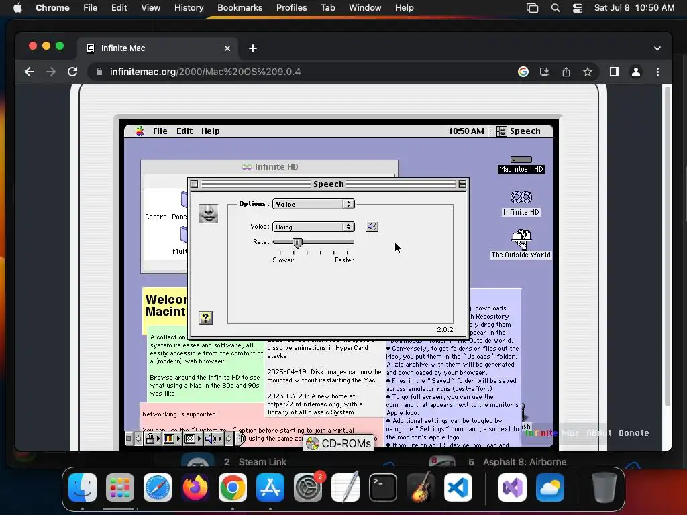
Task: Click the Rate slider thumb
Action: [x=297, y=243]
